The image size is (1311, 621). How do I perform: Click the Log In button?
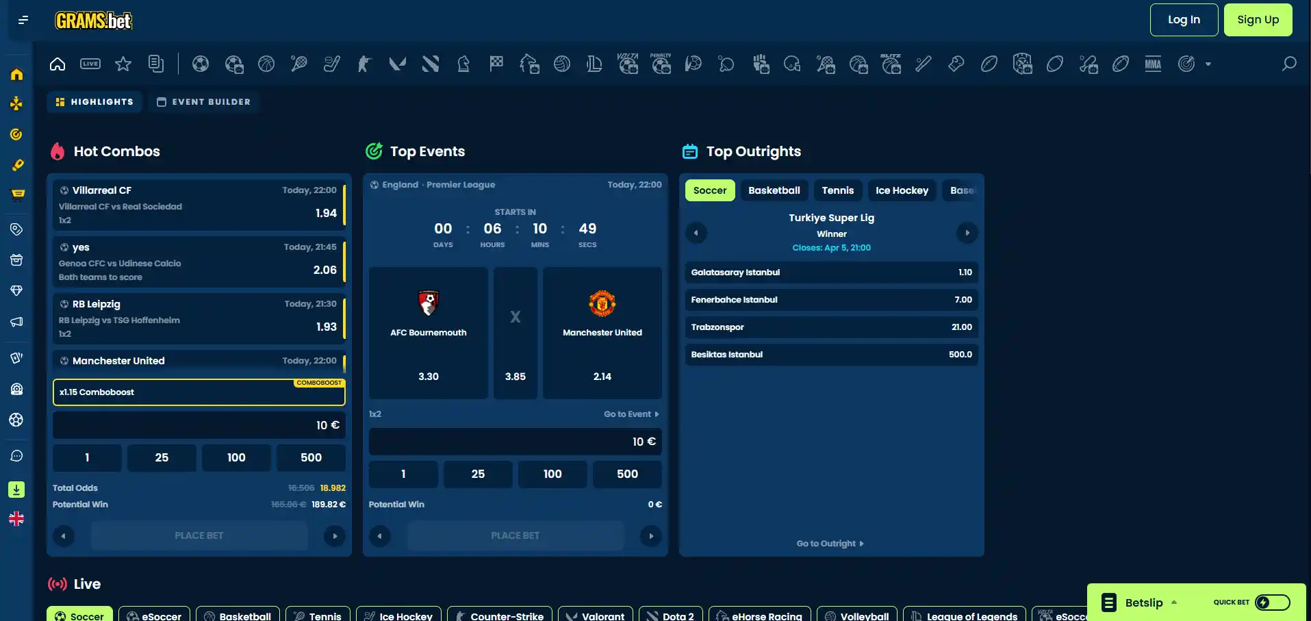pyautogui.click(x=1184, y=20)
